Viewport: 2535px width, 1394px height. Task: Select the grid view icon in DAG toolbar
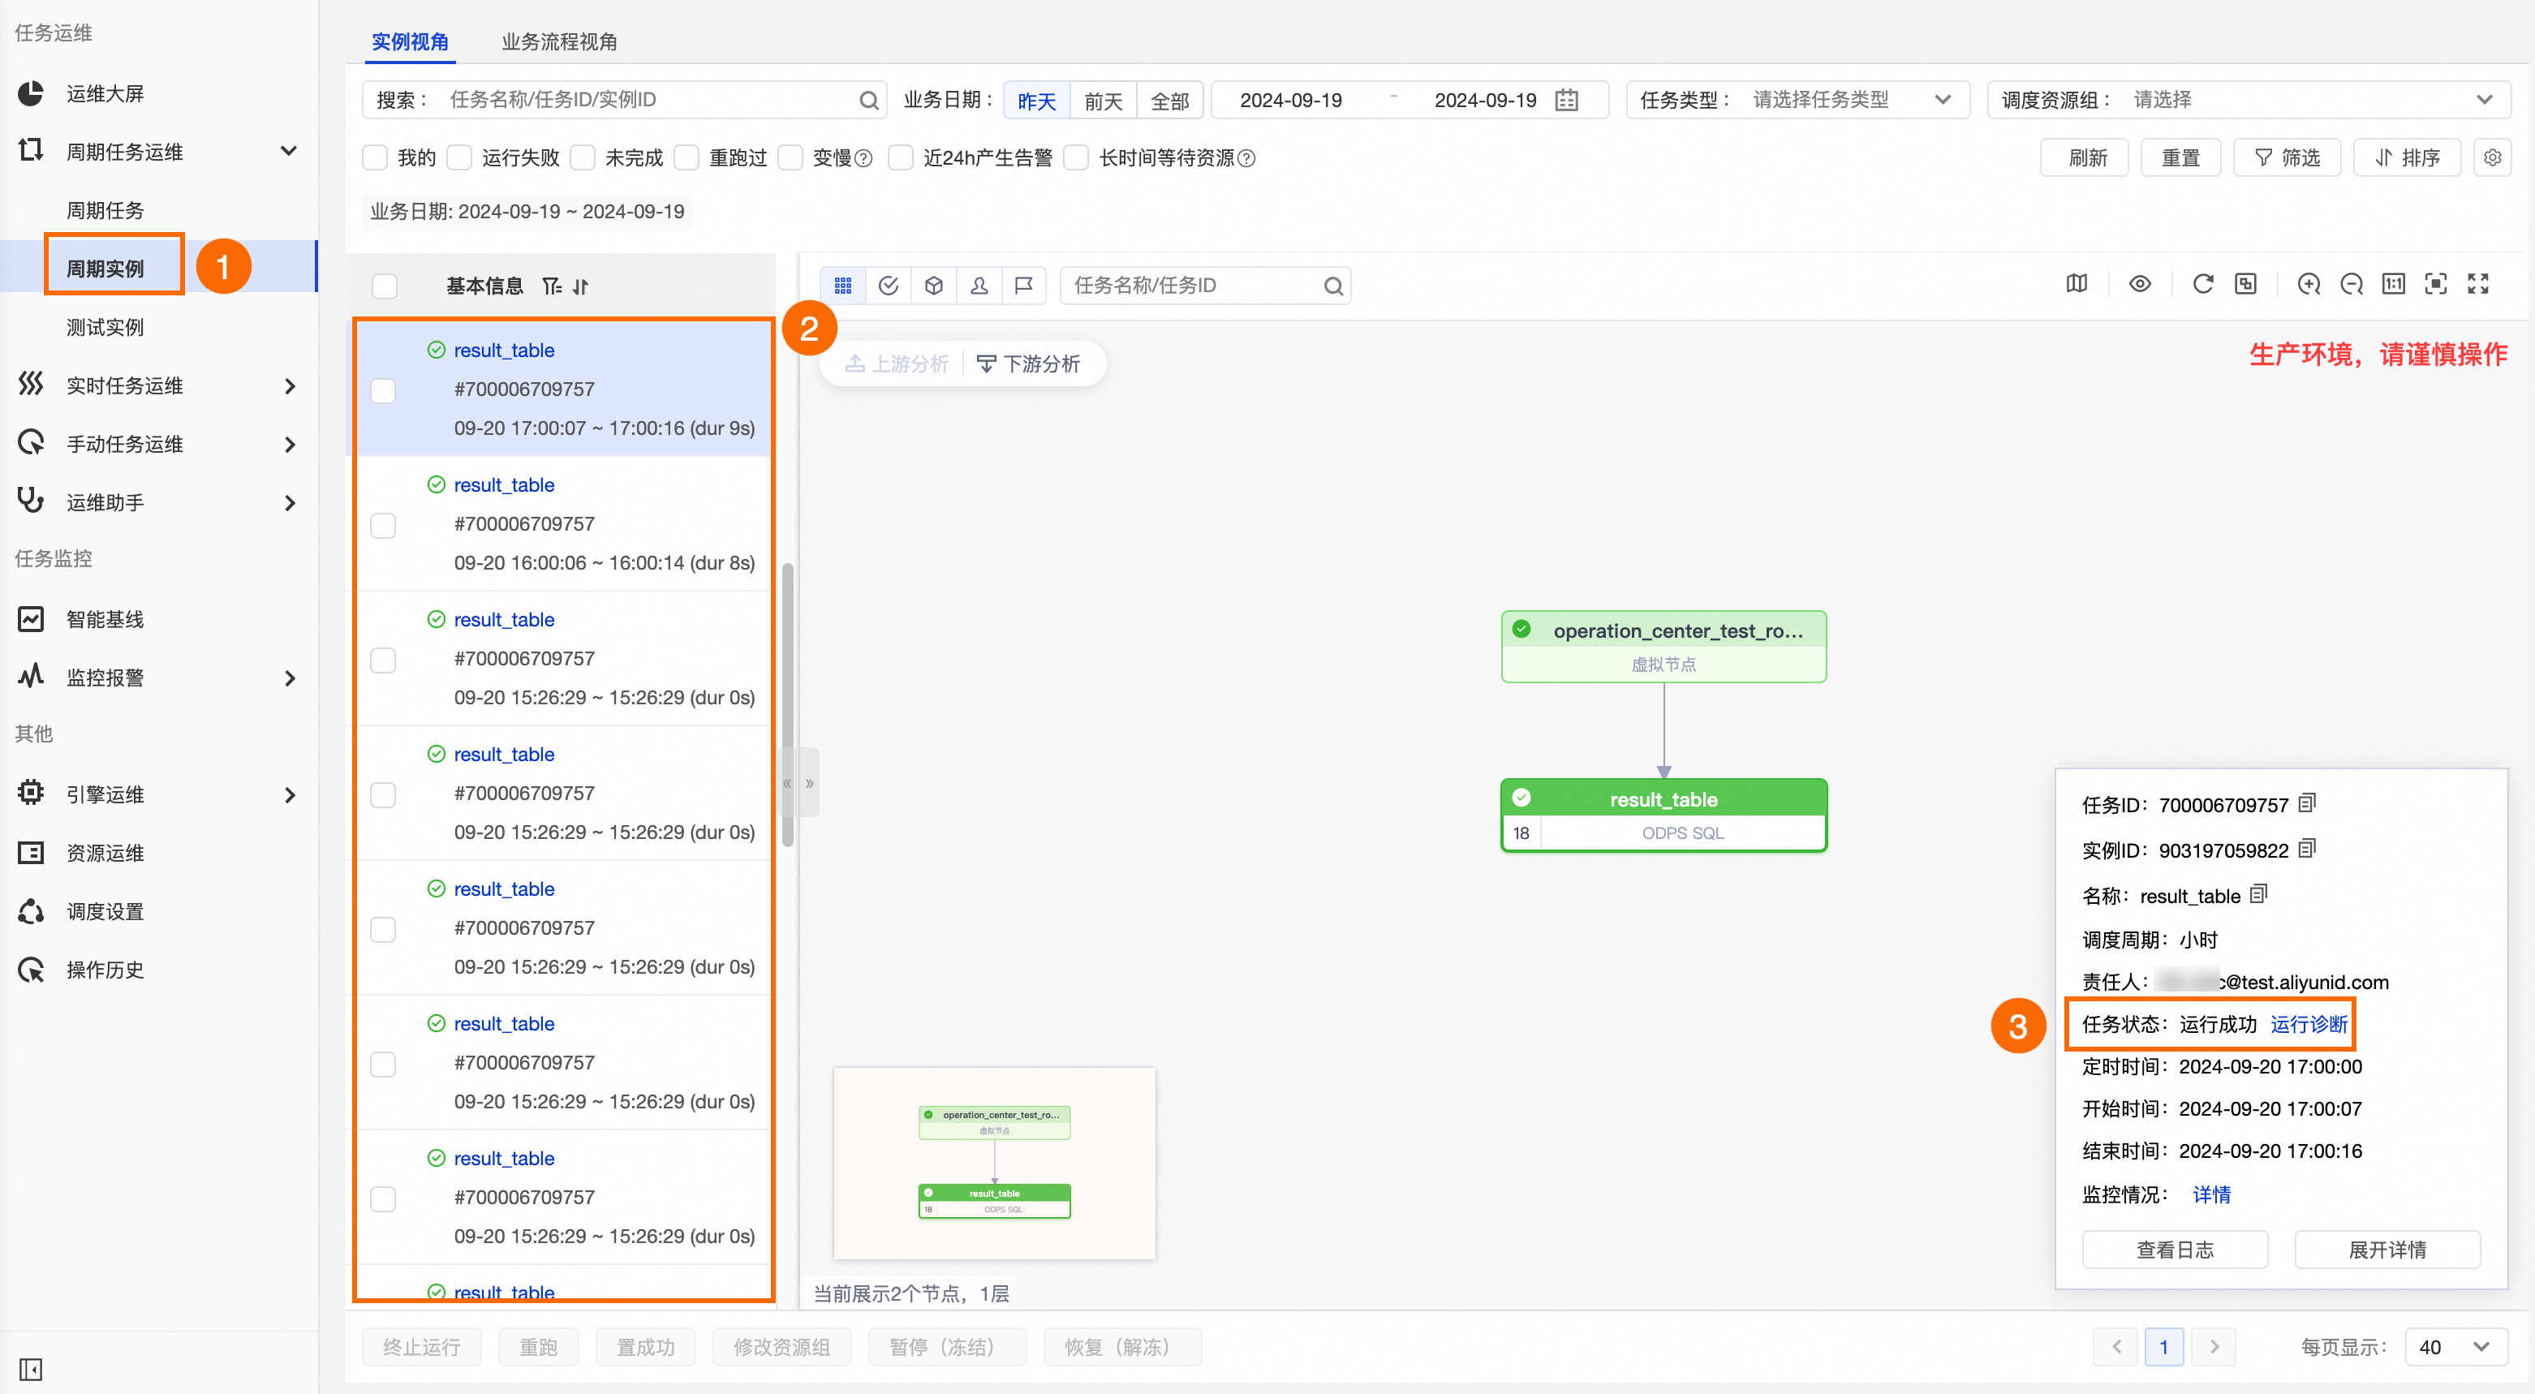point(843,286)
